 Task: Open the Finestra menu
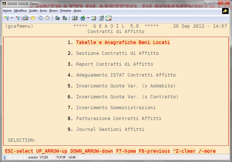pyautogui.click(x=66, y=11)
